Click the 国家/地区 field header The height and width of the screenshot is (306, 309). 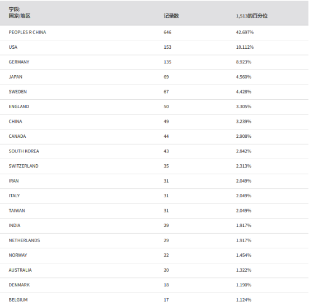pyautogui.click(x=19, y=16)
